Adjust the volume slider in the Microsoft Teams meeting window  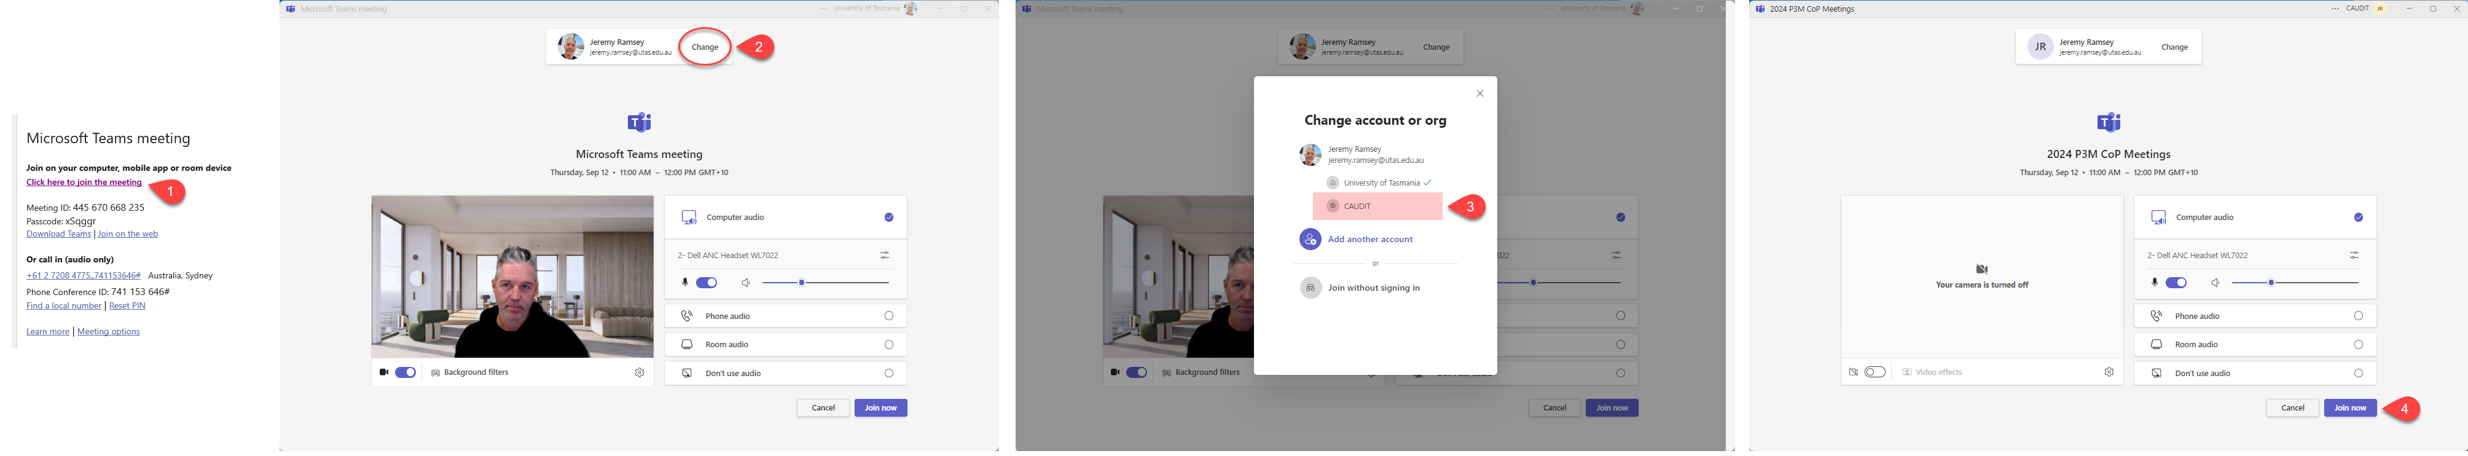click(x=826, y=283)
